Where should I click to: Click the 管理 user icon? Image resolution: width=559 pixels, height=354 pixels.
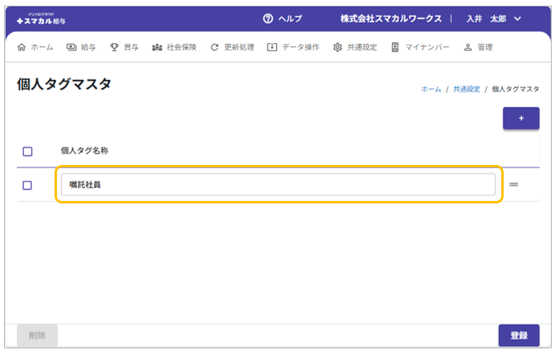click(468, 47)
